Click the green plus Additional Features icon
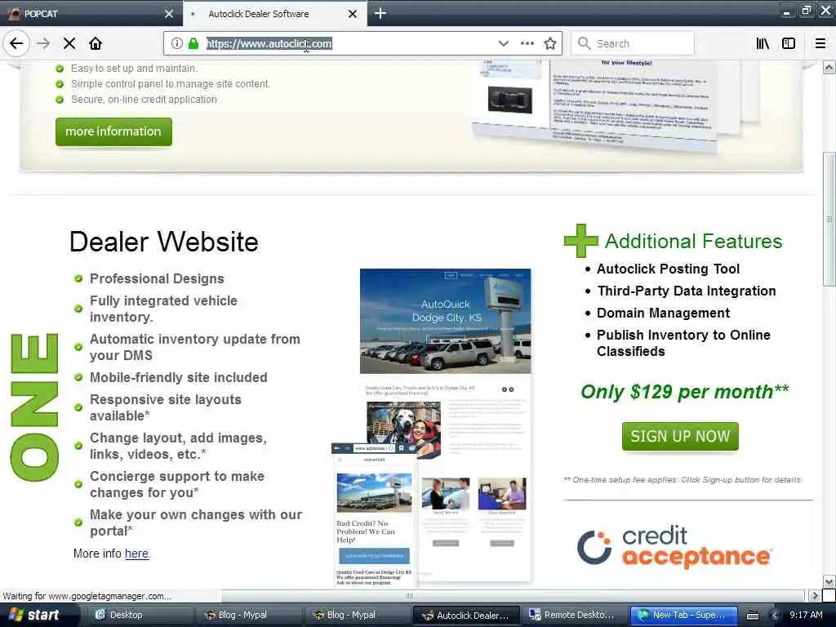This screenshot has width=836, height=627. 581,241
